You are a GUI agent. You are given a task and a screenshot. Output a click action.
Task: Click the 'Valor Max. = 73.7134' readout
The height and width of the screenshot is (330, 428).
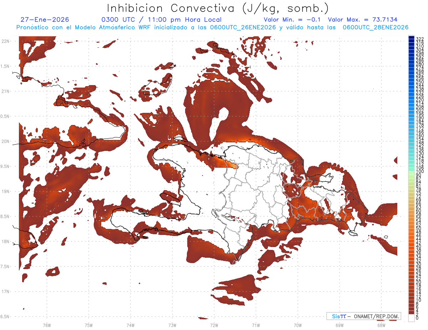point(363,20)
